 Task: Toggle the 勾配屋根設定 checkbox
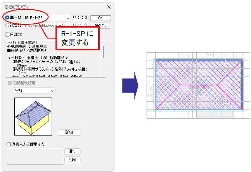[x=9, y=83]
